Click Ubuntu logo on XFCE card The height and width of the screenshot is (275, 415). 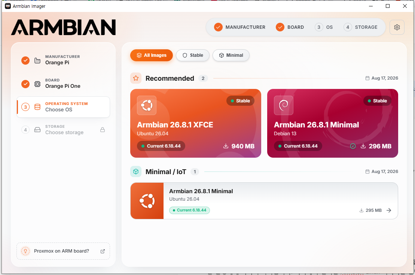147,105
